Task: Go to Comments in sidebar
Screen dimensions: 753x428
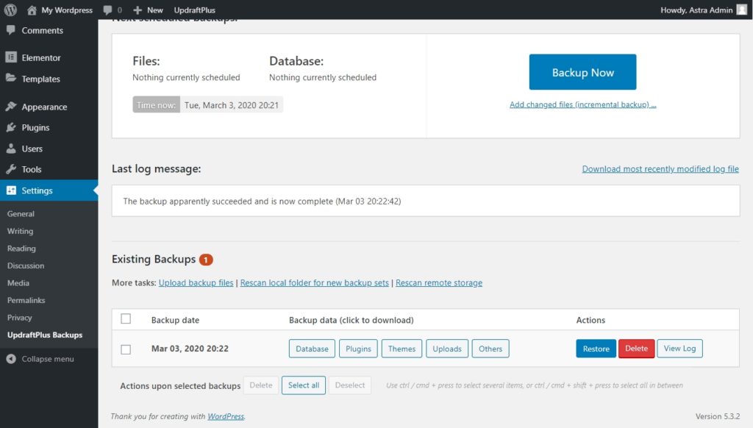Action: coord(42,30)
